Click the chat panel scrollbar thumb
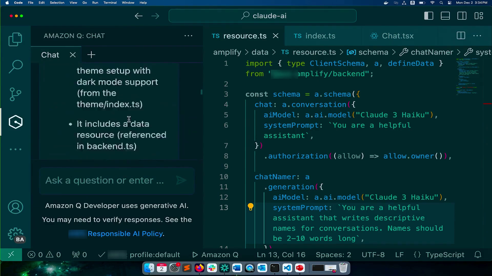Screen dimensions: 492x276 coord(201,92)
